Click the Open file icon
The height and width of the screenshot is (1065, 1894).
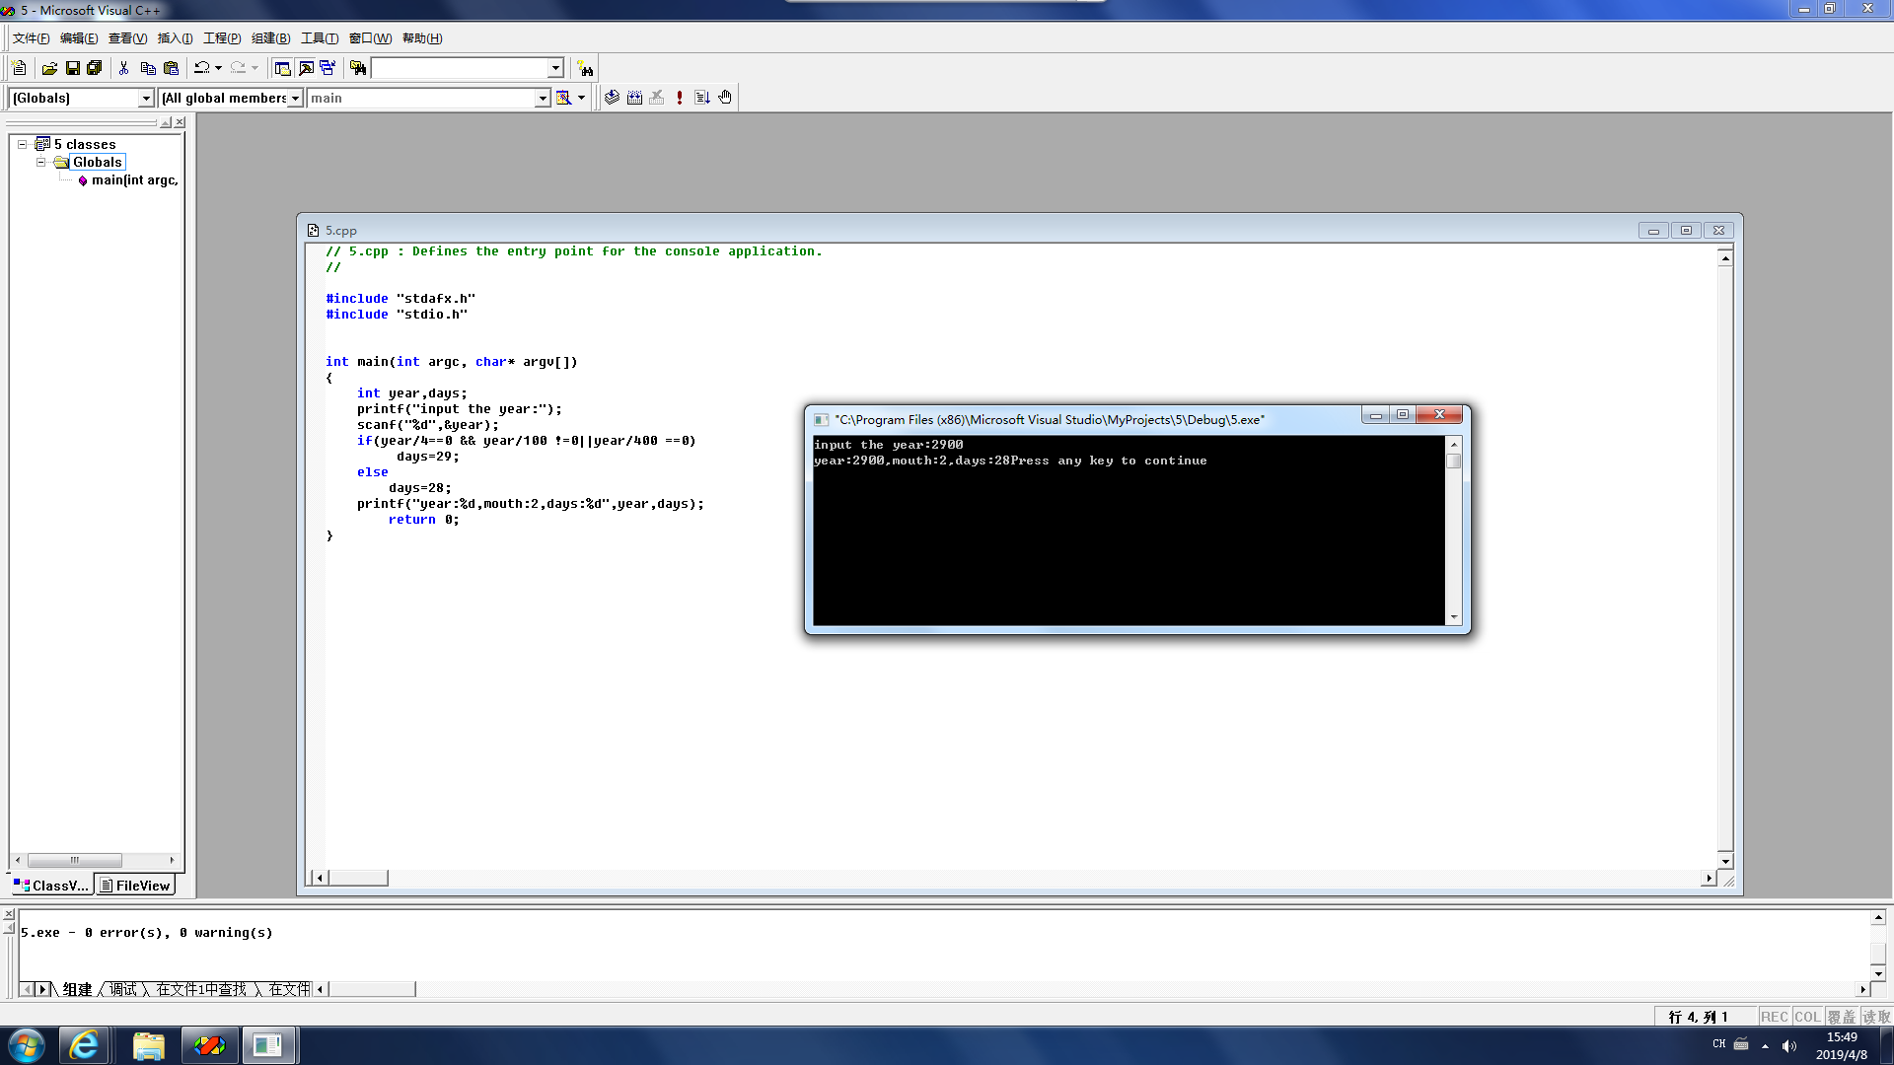(x=49, y=68)
